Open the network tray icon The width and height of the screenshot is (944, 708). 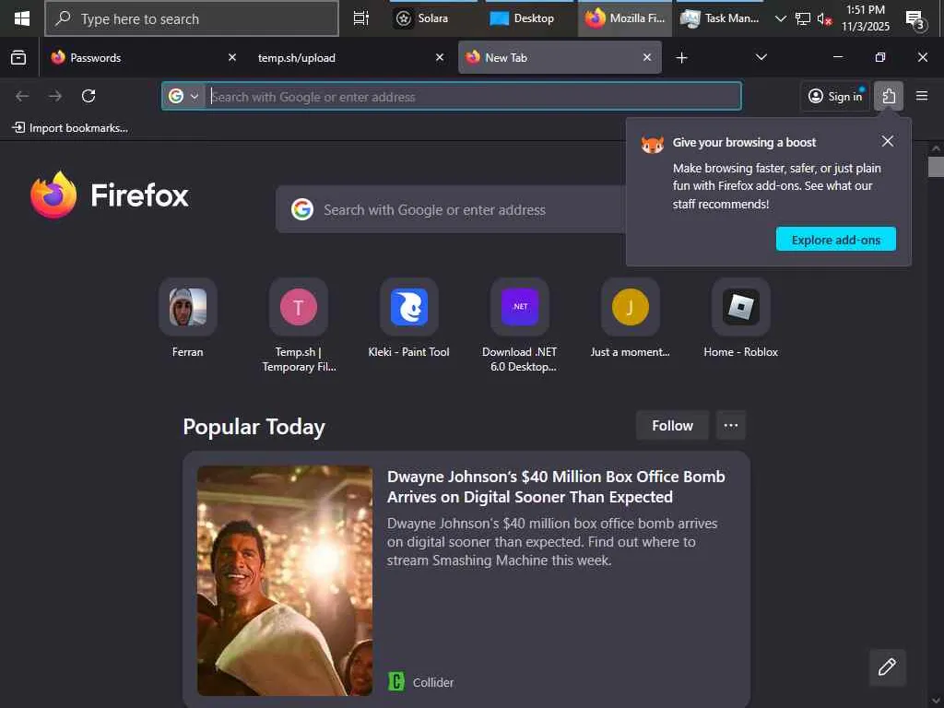803,19
